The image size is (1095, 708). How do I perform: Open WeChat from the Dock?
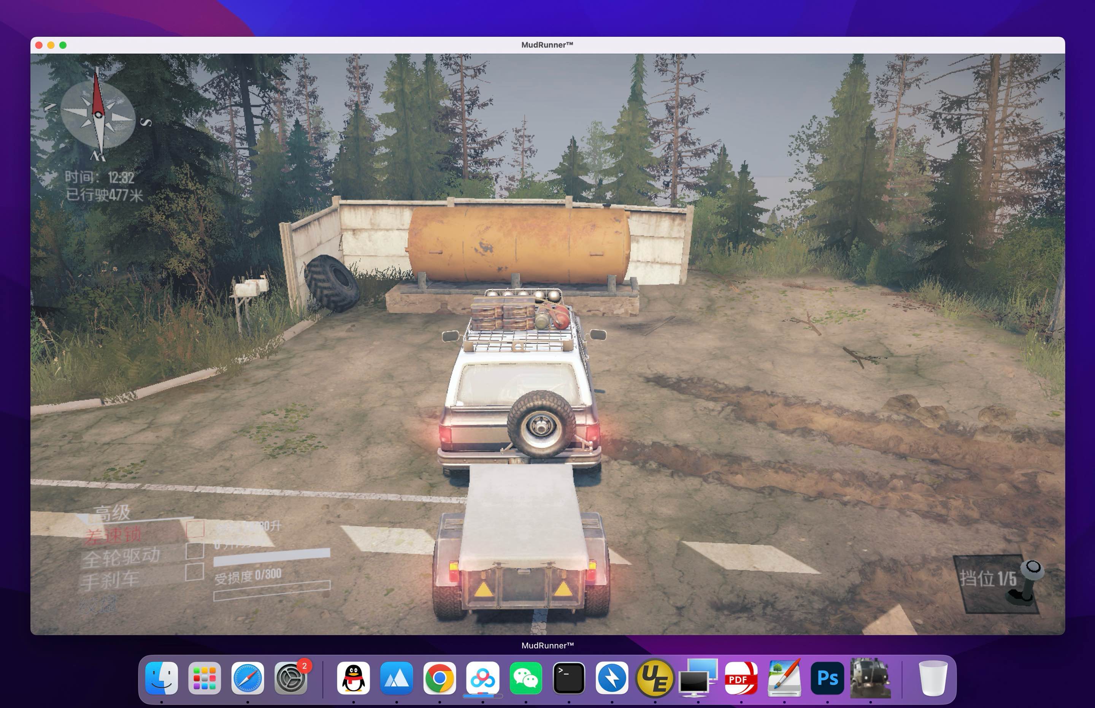tap(526, 678)
